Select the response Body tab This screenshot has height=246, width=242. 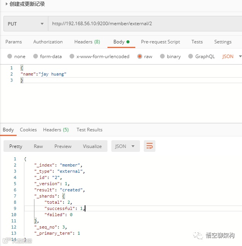coord(8,130)
